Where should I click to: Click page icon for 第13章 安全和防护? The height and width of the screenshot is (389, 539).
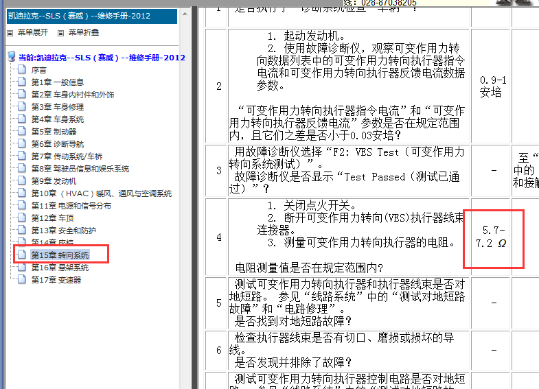coord(22,231)
